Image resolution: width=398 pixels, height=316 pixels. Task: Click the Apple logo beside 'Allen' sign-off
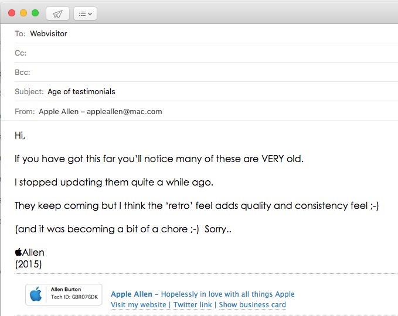18,252
